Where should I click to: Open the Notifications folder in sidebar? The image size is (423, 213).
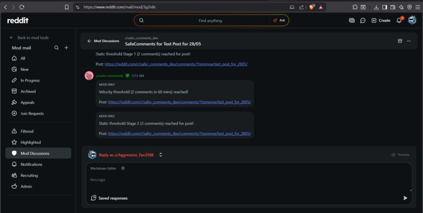pyautogui.click(x=38, y=164)
